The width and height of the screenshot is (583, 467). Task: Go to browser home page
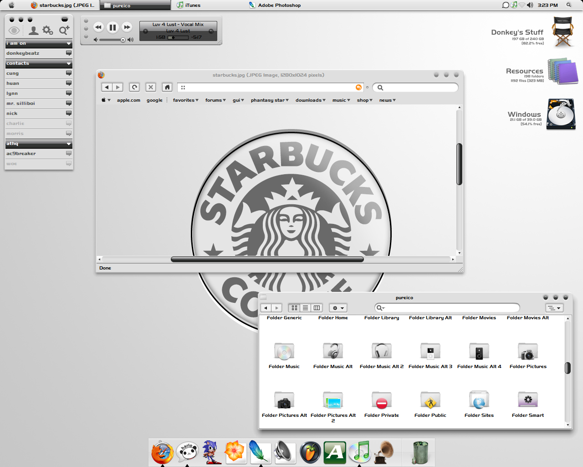(167, 87)
